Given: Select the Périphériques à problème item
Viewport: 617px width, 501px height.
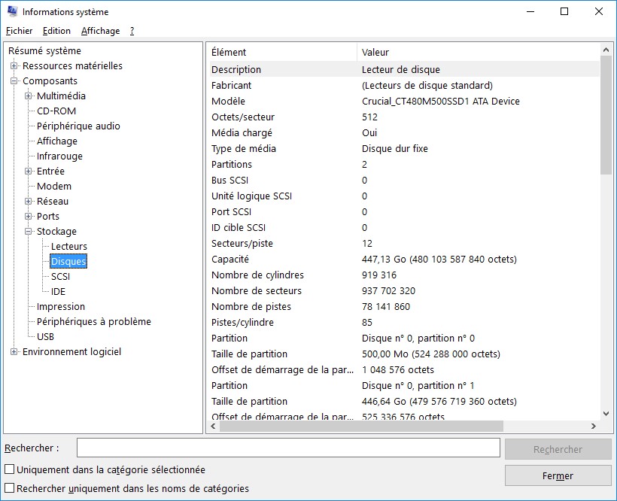Looking at the screenshot, I should click(94, 322).
